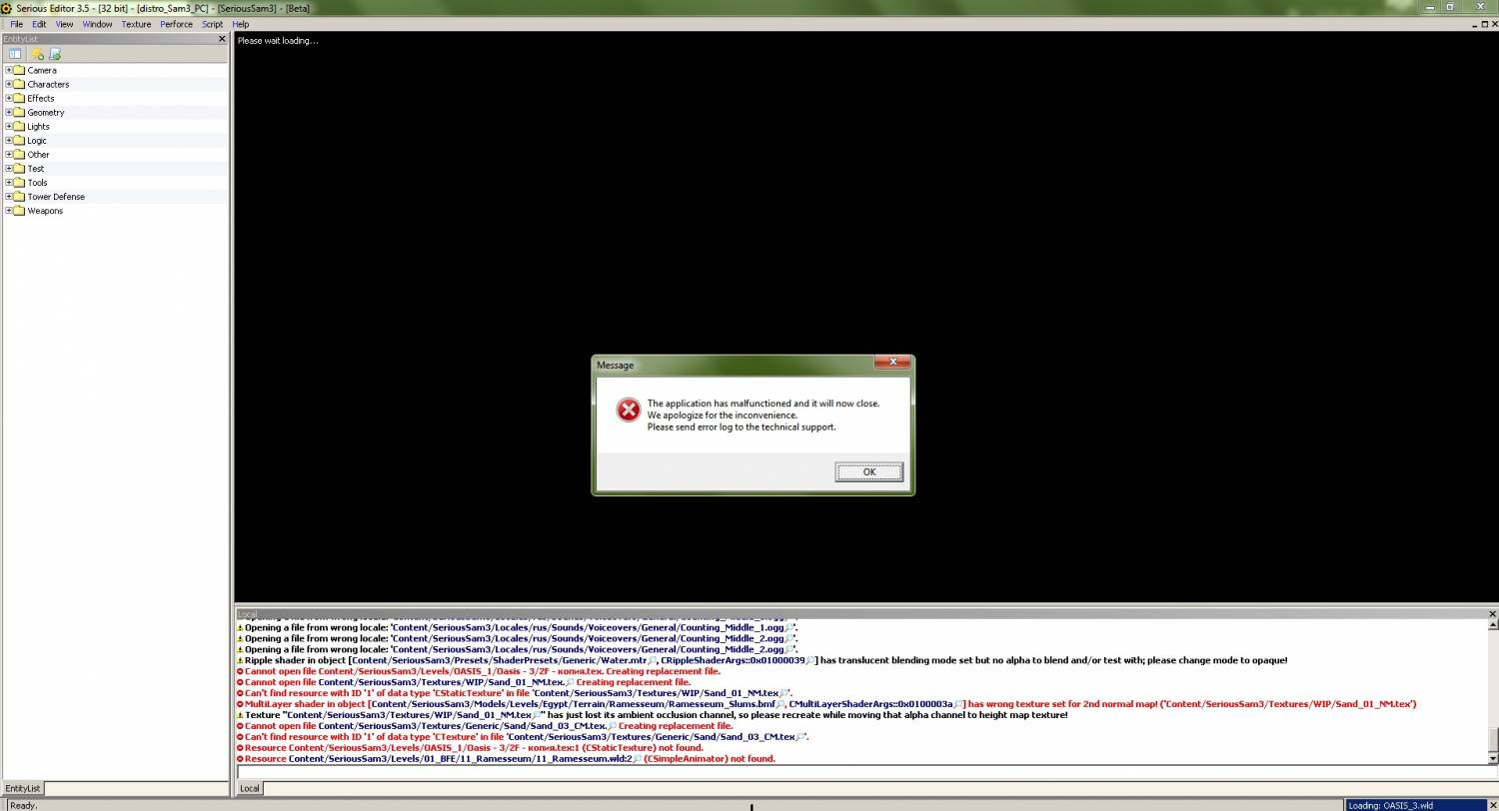The height and width of the screenshot is (811, 1499).
Task: Select the EntityList tab at bottom
Action: [22, 788]
